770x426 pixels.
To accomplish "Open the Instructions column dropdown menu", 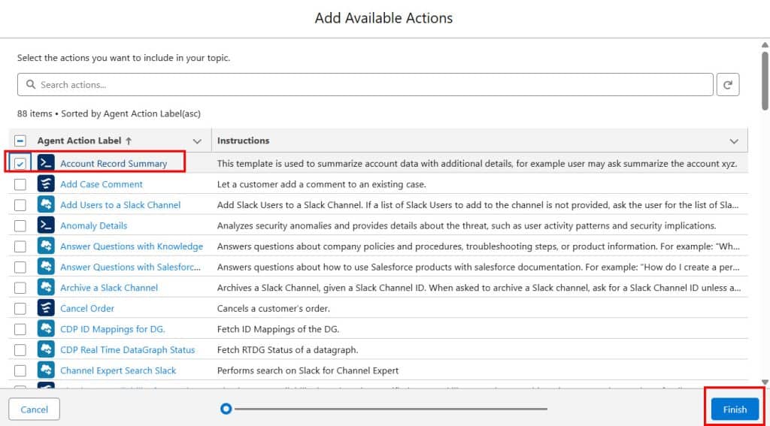I will (734, 141).
